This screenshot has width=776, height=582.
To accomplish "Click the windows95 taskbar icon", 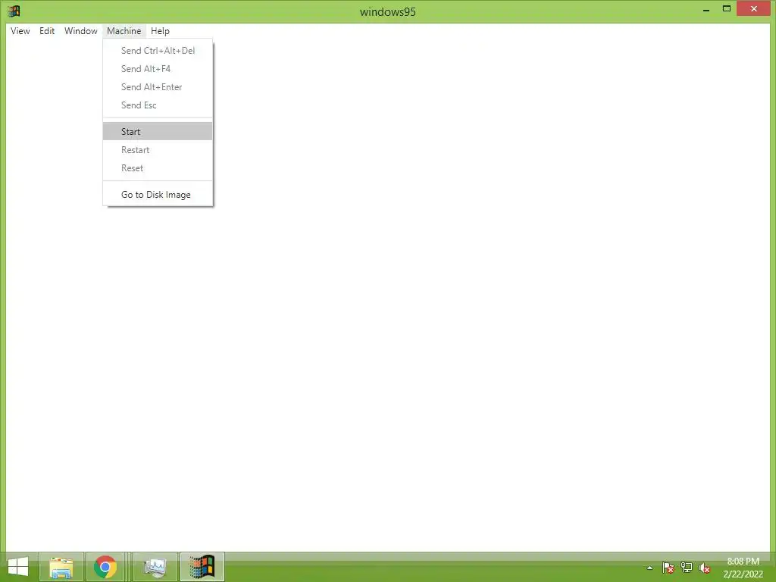I will [x=202, y=567].
